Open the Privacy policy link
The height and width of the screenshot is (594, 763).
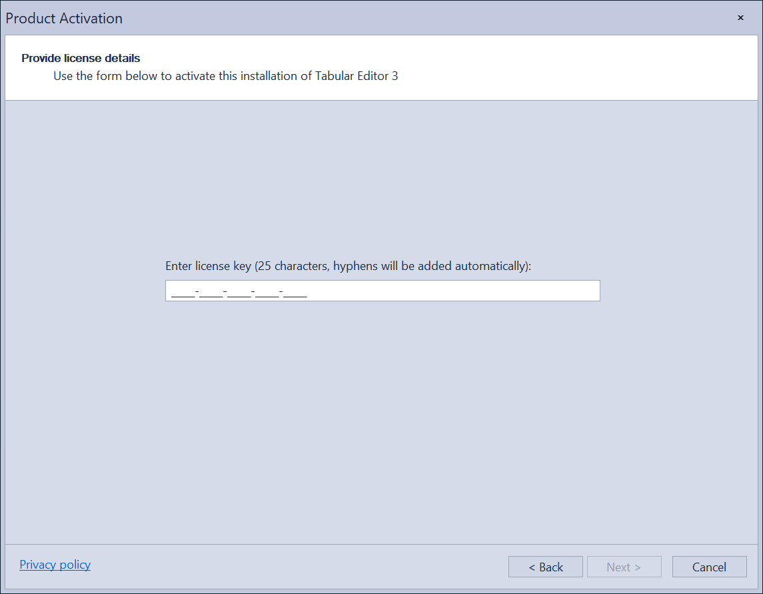pos(55,565)
